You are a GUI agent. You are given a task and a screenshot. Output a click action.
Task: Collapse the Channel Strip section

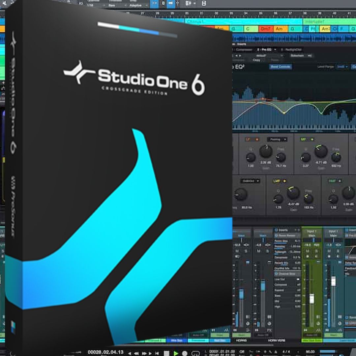tap(276, 274)
